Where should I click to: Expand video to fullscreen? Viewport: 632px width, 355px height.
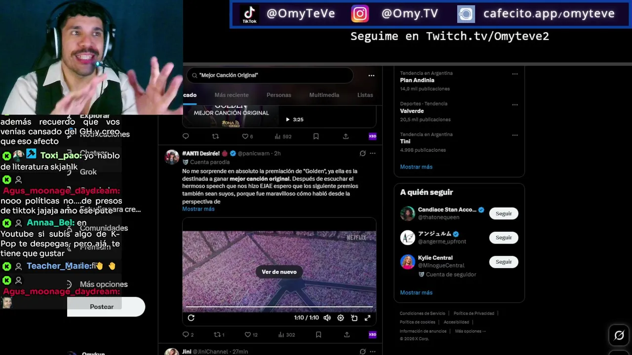(367, 318)
